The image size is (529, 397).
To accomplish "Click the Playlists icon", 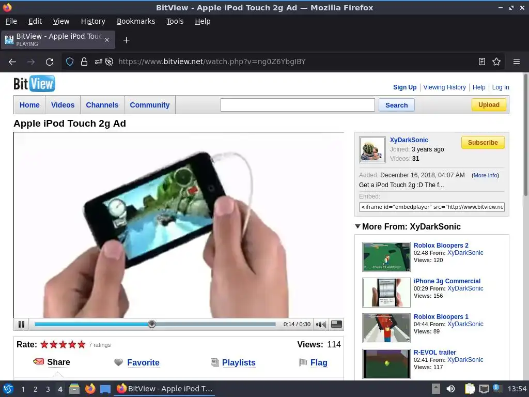I will pos(214,362).
